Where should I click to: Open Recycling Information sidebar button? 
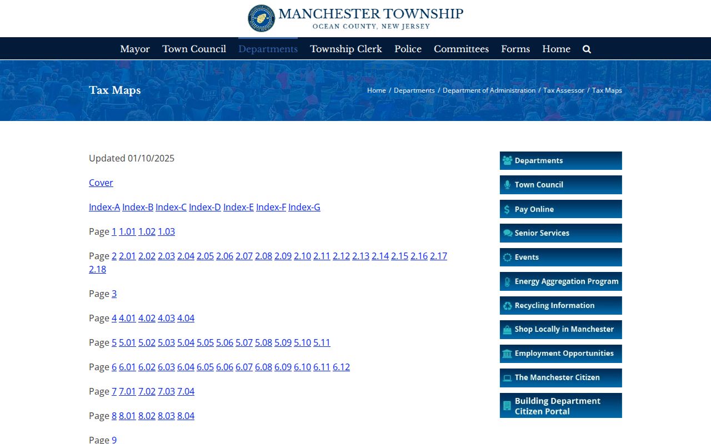pos(561,305)
